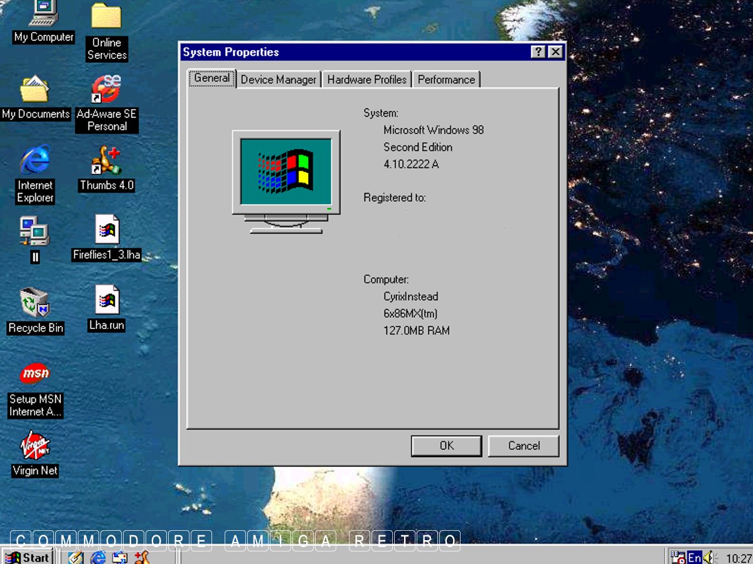753x564 pixels.
Task: Click the question mark help button
Action: click(538, 52)
